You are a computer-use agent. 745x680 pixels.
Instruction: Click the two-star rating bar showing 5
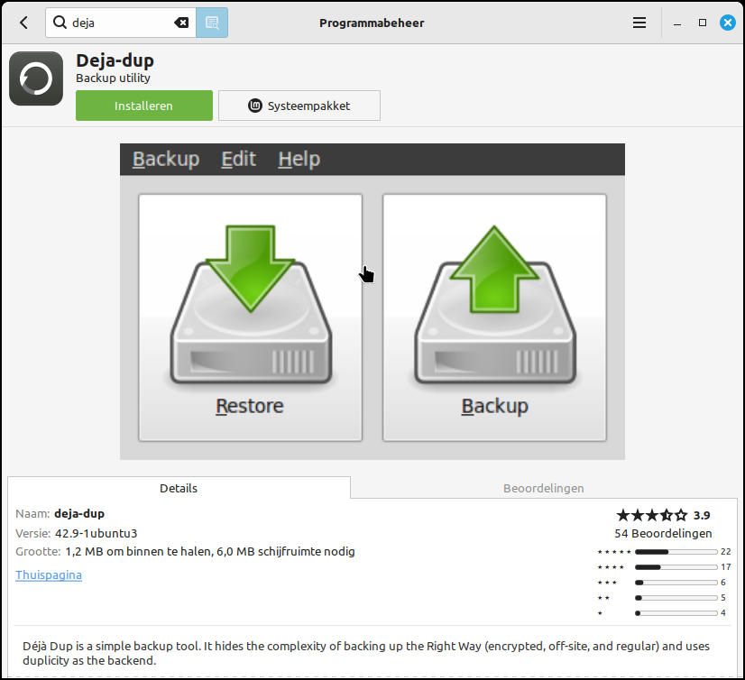coord(676,598)
